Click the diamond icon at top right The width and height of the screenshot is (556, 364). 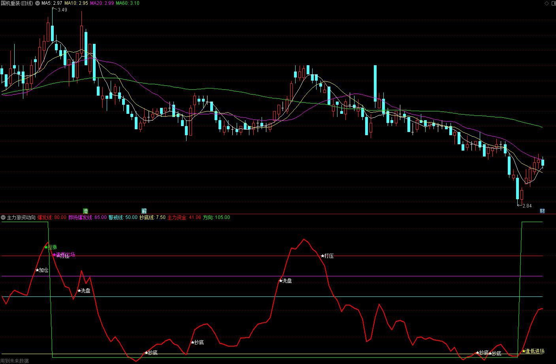pos(547,3)
